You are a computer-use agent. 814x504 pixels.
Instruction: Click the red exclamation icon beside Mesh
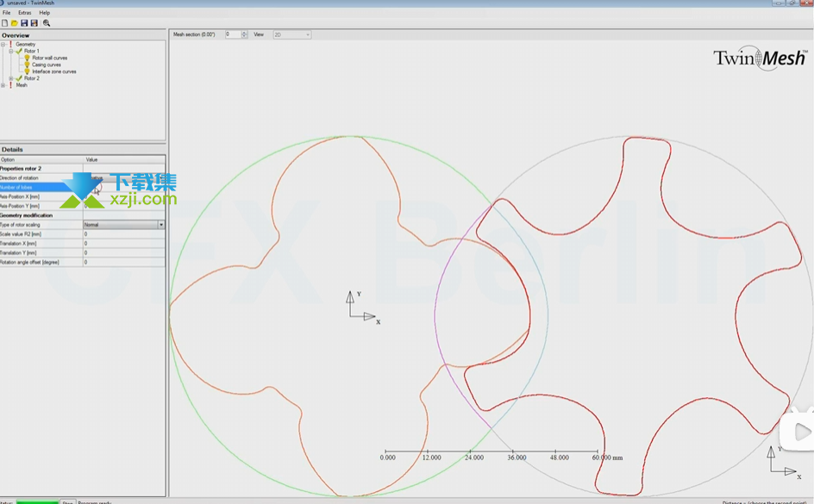coord(10,85)
